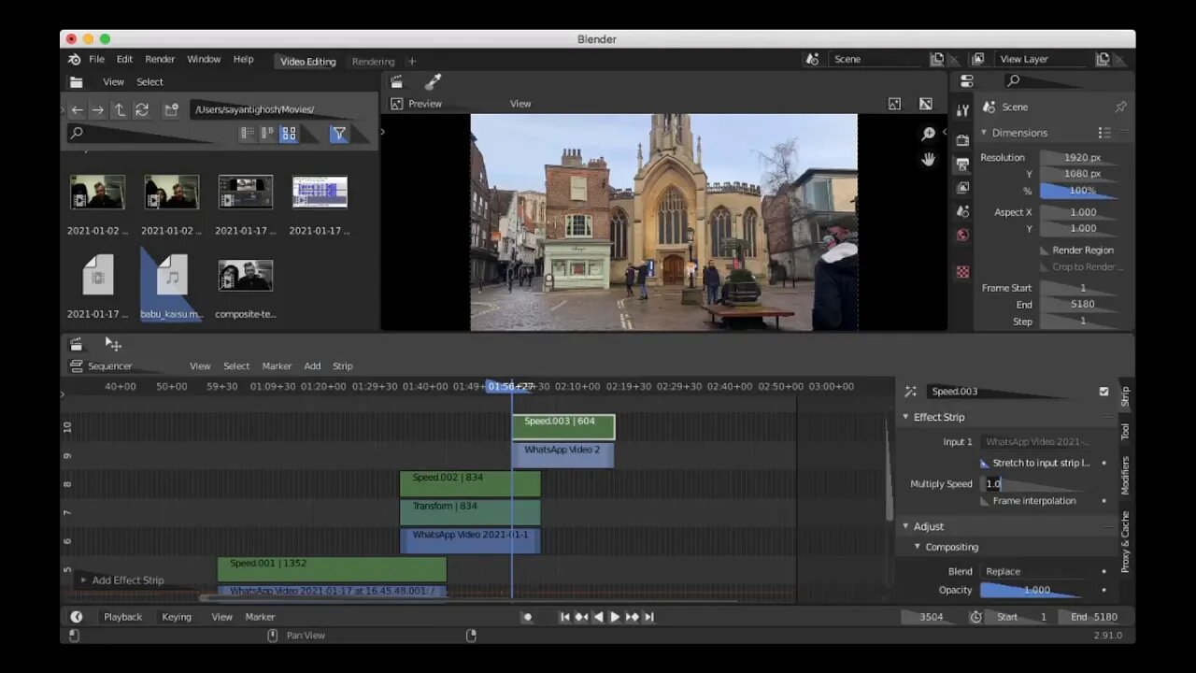Play the animation forward
The width and height of the screenshot is (1196, 673).
pyautogui.click(x=615, y=617)
